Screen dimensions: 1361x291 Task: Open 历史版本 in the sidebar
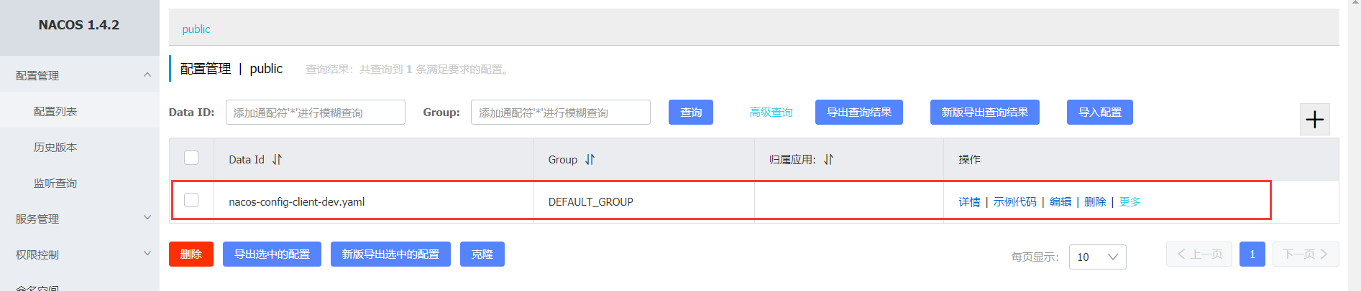[55, 147]
